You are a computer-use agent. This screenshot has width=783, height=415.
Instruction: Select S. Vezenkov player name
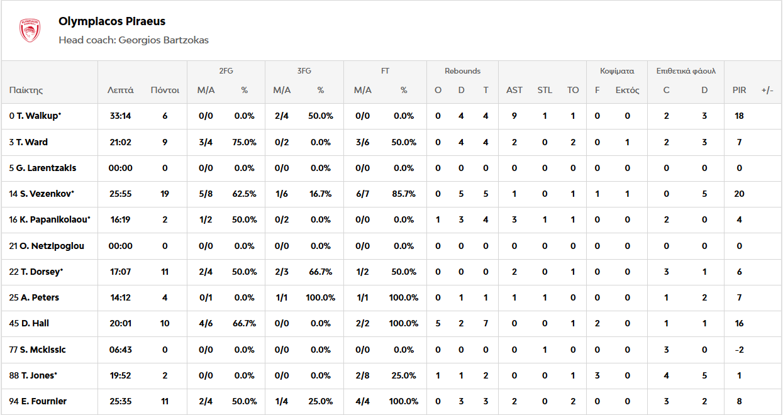coord(42,194)
